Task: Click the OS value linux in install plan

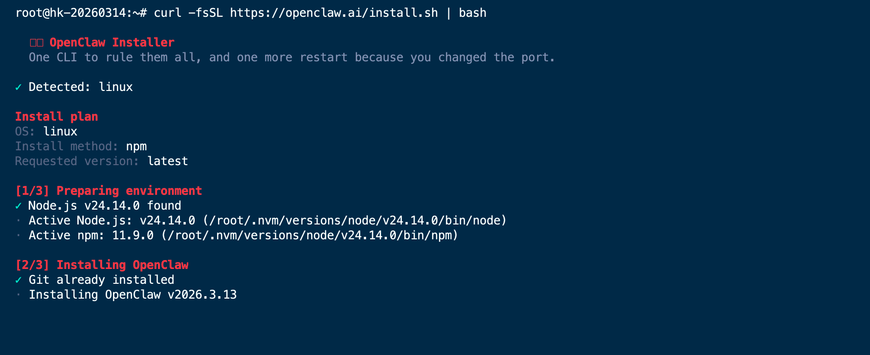Action: (60, 132)
